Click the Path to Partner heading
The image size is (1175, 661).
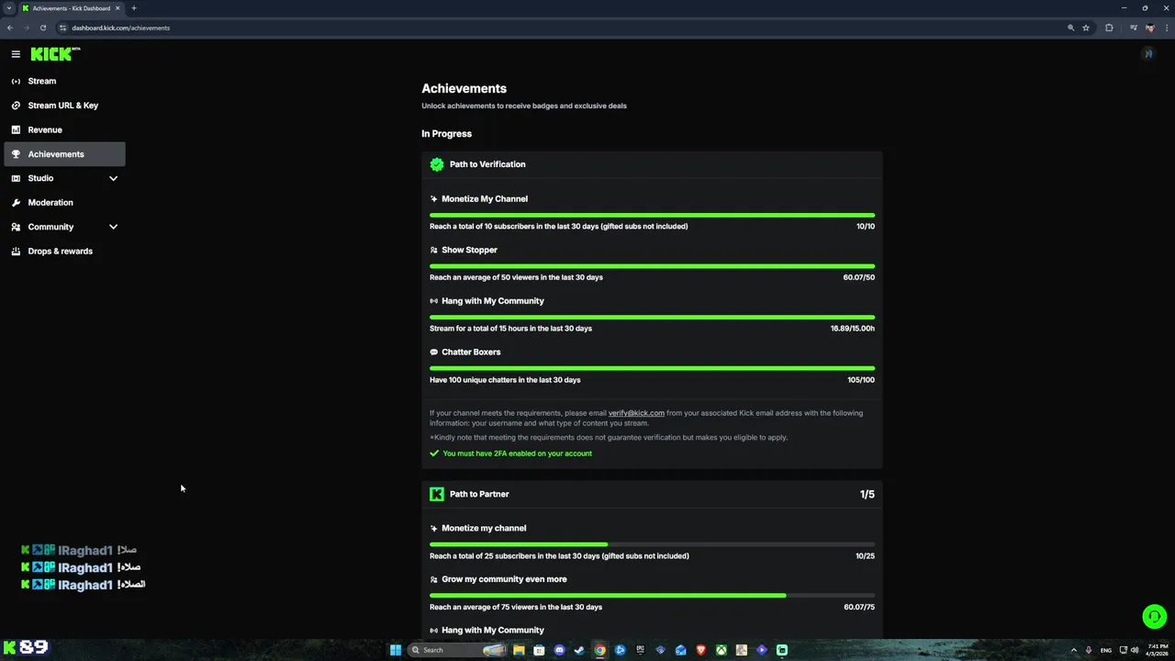[x=479, y=494]
